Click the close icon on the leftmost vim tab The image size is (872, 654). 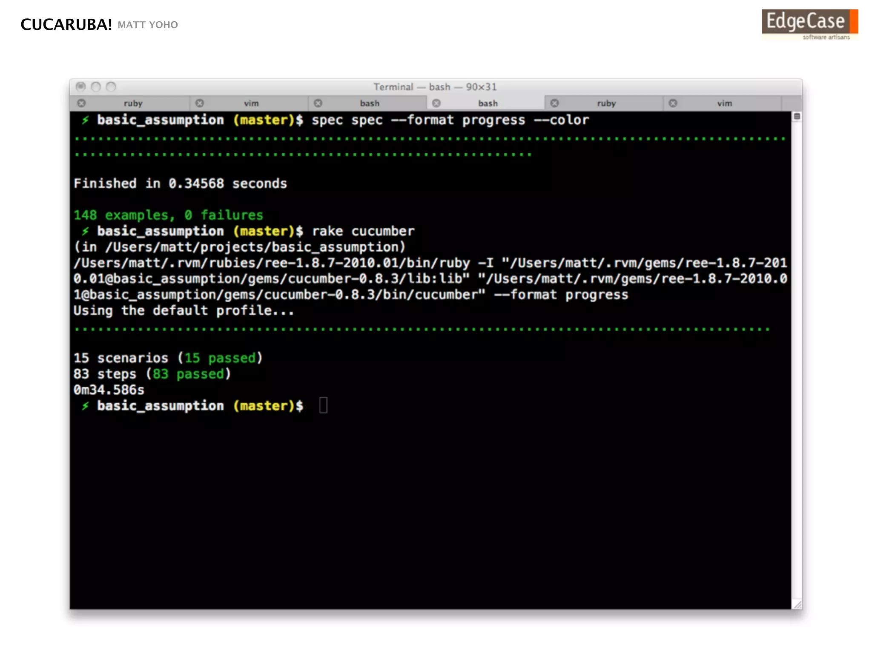click(x=200, y=103)
